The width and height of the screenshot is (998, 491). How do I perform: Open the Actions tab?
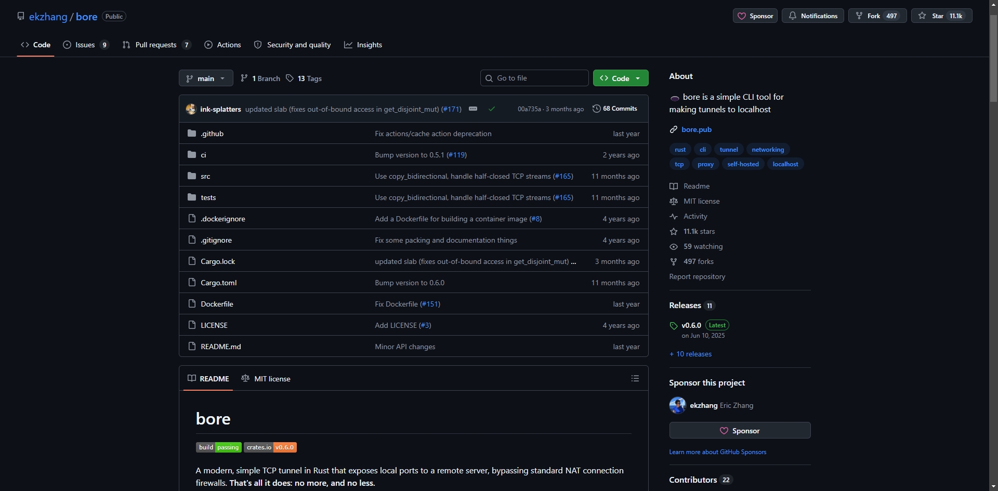point(222,45)
